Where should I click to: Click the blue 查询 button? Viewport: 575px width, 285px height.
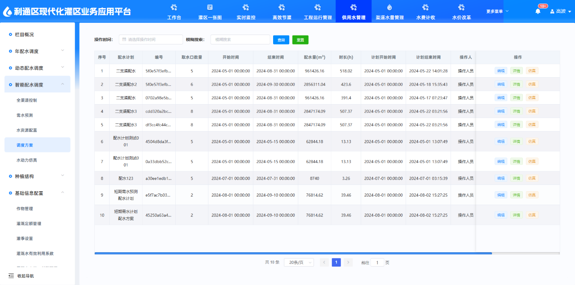coord(281,39)
